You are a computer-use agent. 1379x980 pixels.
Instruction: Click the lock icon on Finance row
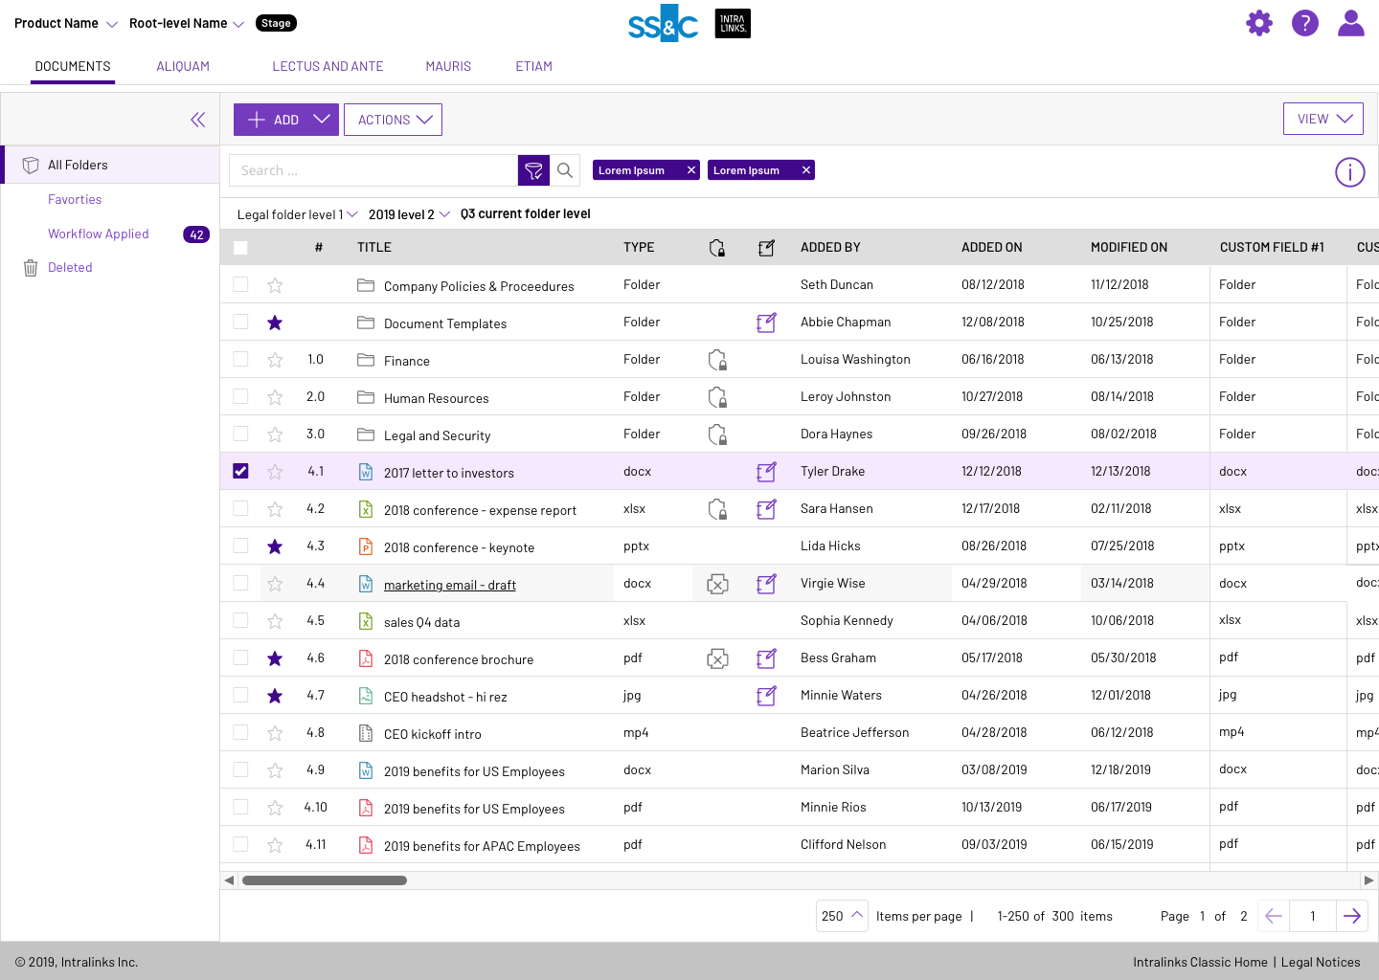(717, 360)
